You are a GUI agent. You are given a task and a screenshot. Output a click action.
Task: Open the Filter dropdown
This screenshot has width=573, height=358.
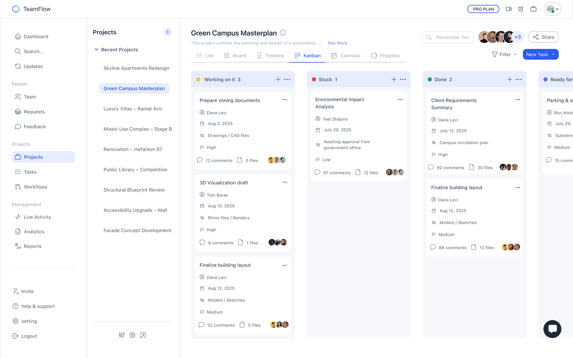point(504,54)
